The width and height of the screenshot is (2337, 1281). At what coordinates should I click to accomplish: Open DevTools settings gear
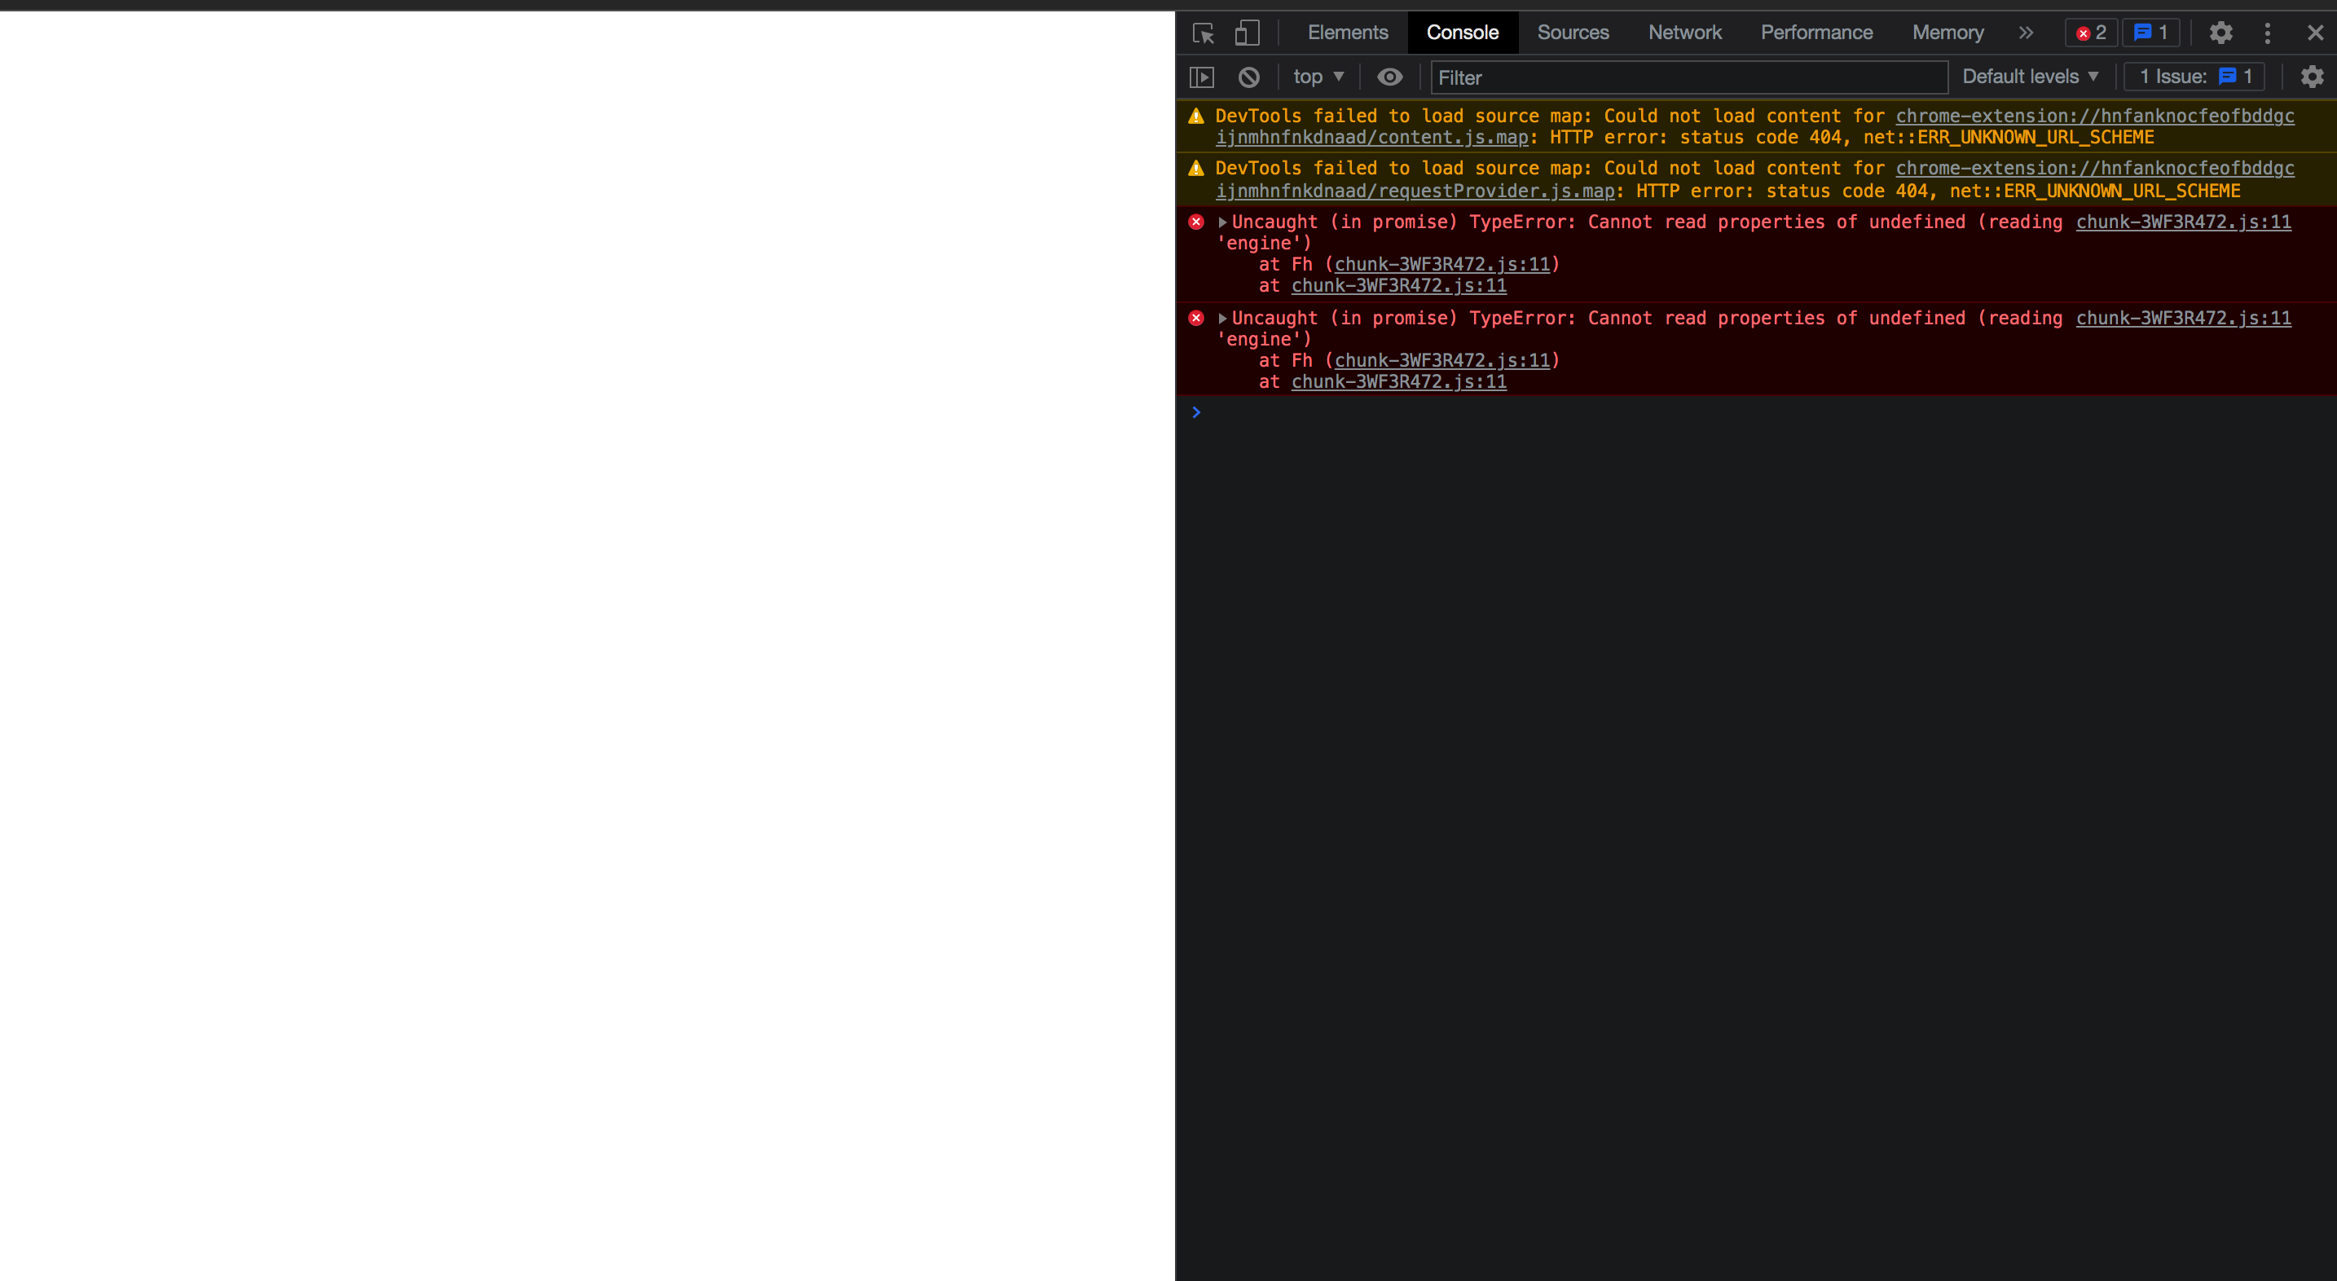coord(2220,33)
